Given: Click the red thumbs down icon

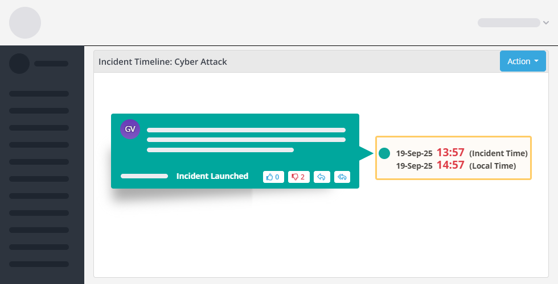Looking at the screenshot, I should [x=298, y=177].
